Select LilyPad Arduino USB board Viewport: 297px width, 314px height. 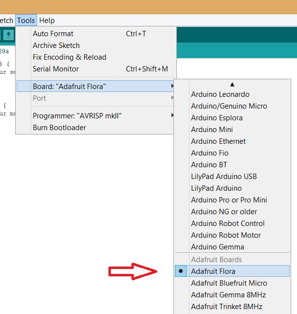pos(232,177)
